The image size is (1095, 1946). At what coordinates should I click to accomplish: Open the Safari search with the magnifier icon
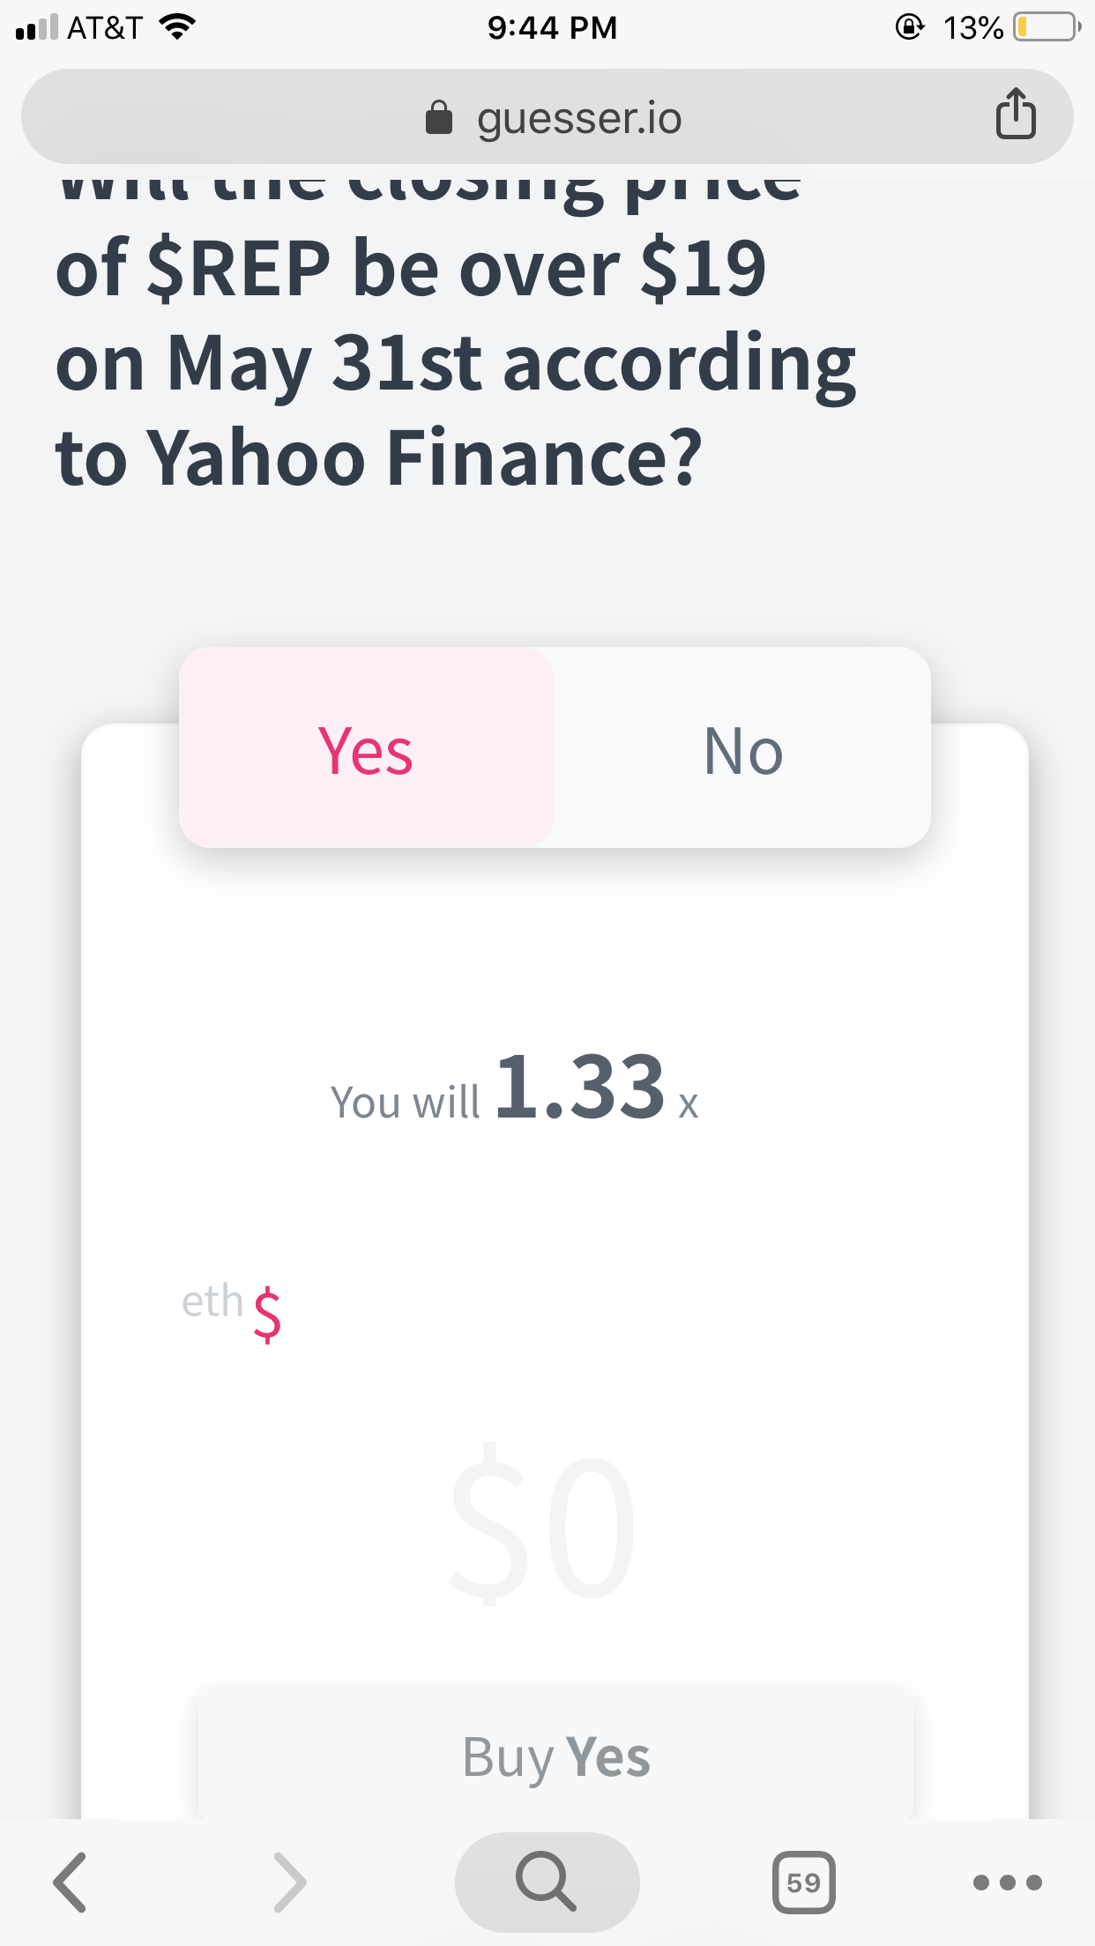click(x=547, y=1882)
